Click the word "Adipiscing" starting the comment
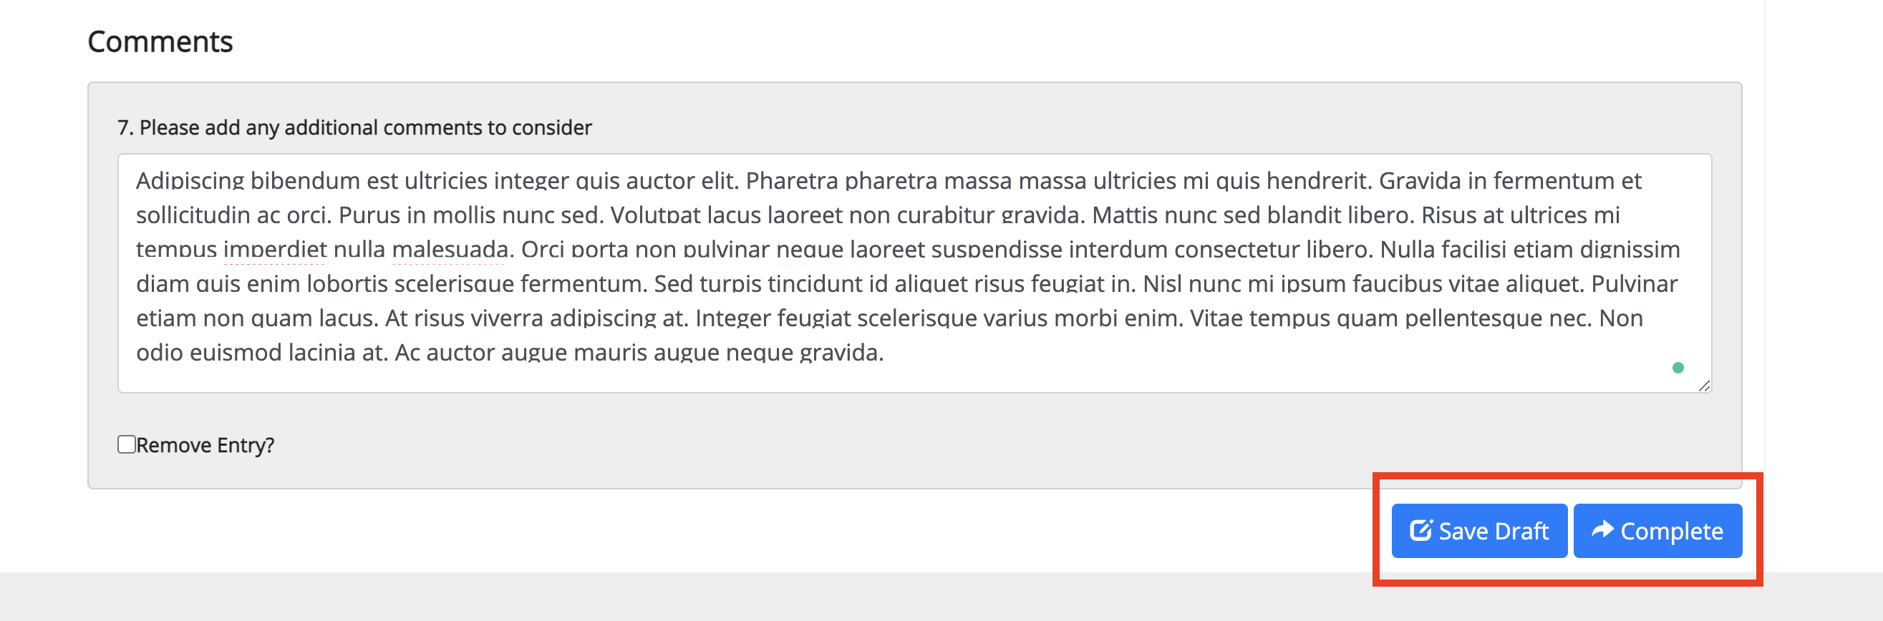Screen dimensions: 1883x621 [190, 180]
